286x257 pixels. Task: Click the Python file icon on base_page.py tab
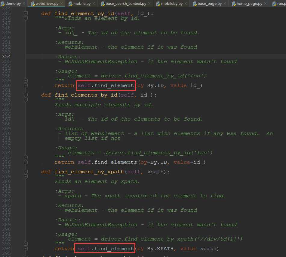point(195,4)
